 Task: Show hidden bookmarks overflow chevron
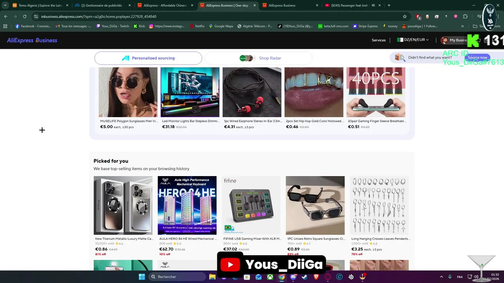tap(462, 26)
